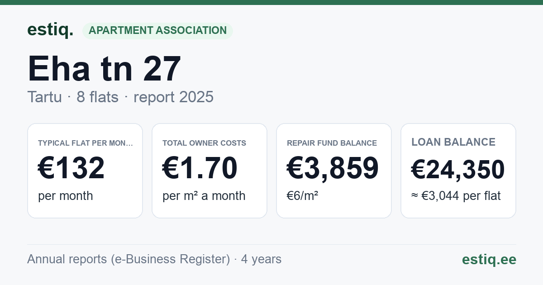Viewport: 543px width, 285px height.
Task: Select the APARTMENT ASSOCIATION badge
Action: (157, 30)
